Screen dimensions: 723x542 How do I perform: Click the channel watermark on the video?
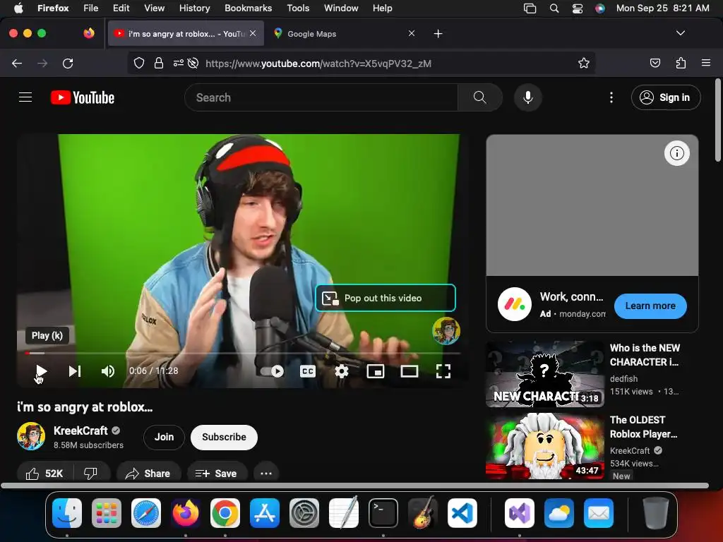[446, 330]
